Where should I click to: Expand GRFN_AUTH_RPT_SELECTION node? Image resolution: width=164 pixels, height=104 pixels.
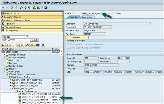(11, 80)
